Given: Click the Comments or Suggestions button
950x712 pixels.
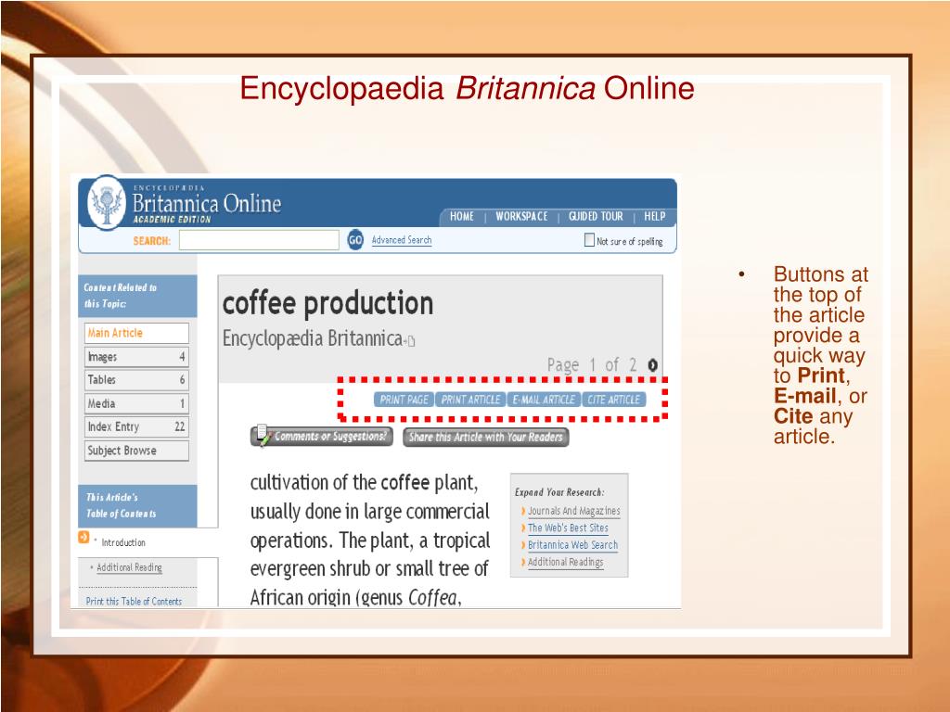Looking at the screenshot, I should (x=322, y=437).
